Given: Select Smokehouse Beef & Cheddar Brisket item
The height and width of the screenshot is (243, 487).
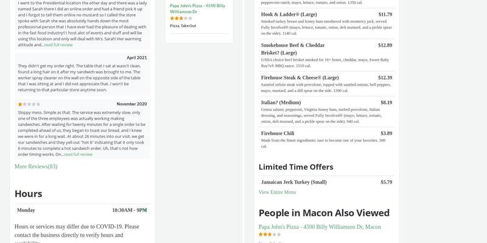Looking at the screenshot, I should (292, 49).
